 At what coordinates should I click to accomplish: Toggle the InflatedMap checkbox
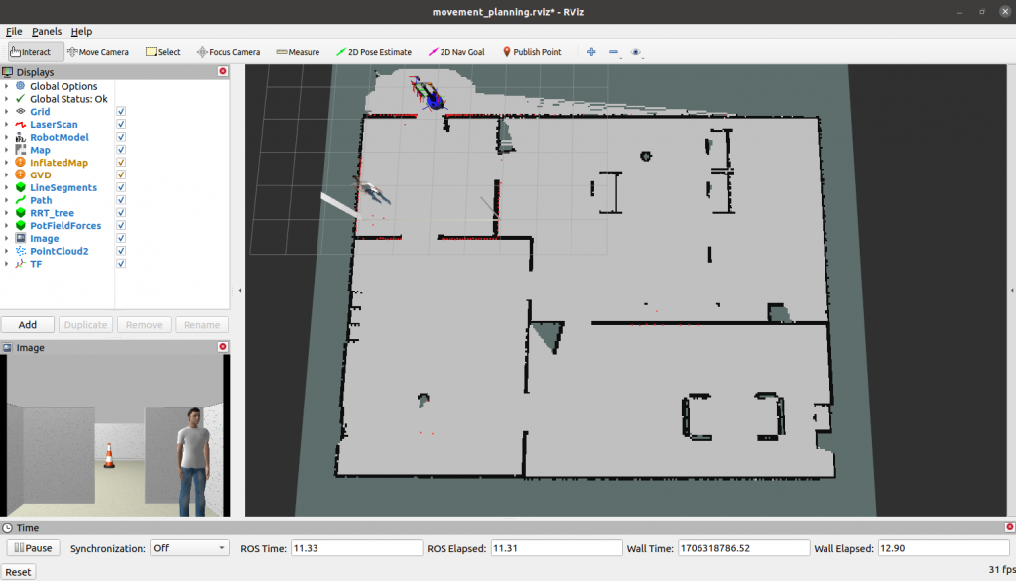pos(121,162)
